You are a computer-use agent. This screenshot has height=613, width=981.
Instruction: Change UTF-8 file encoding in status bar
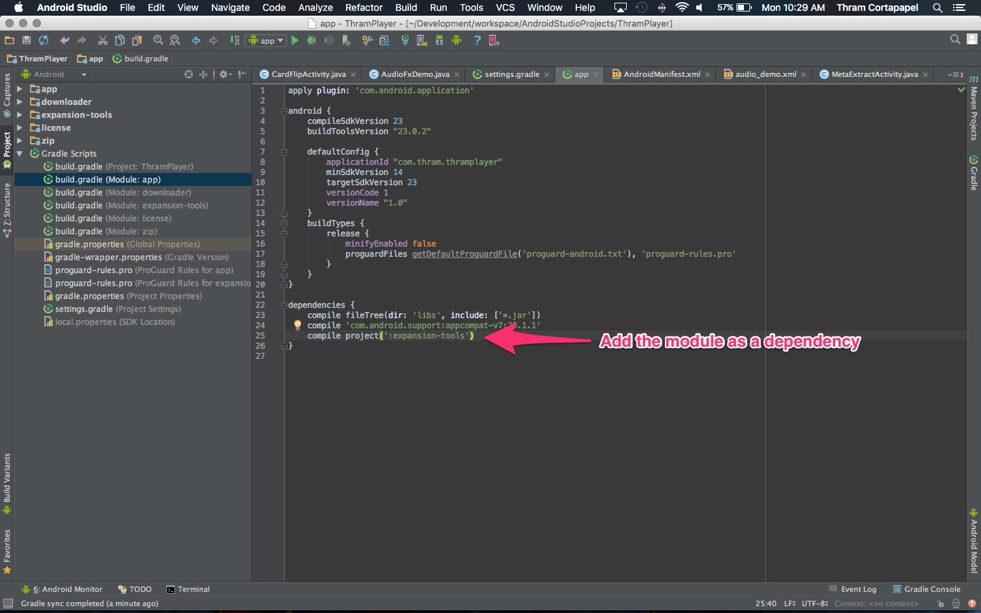(815, 603)
